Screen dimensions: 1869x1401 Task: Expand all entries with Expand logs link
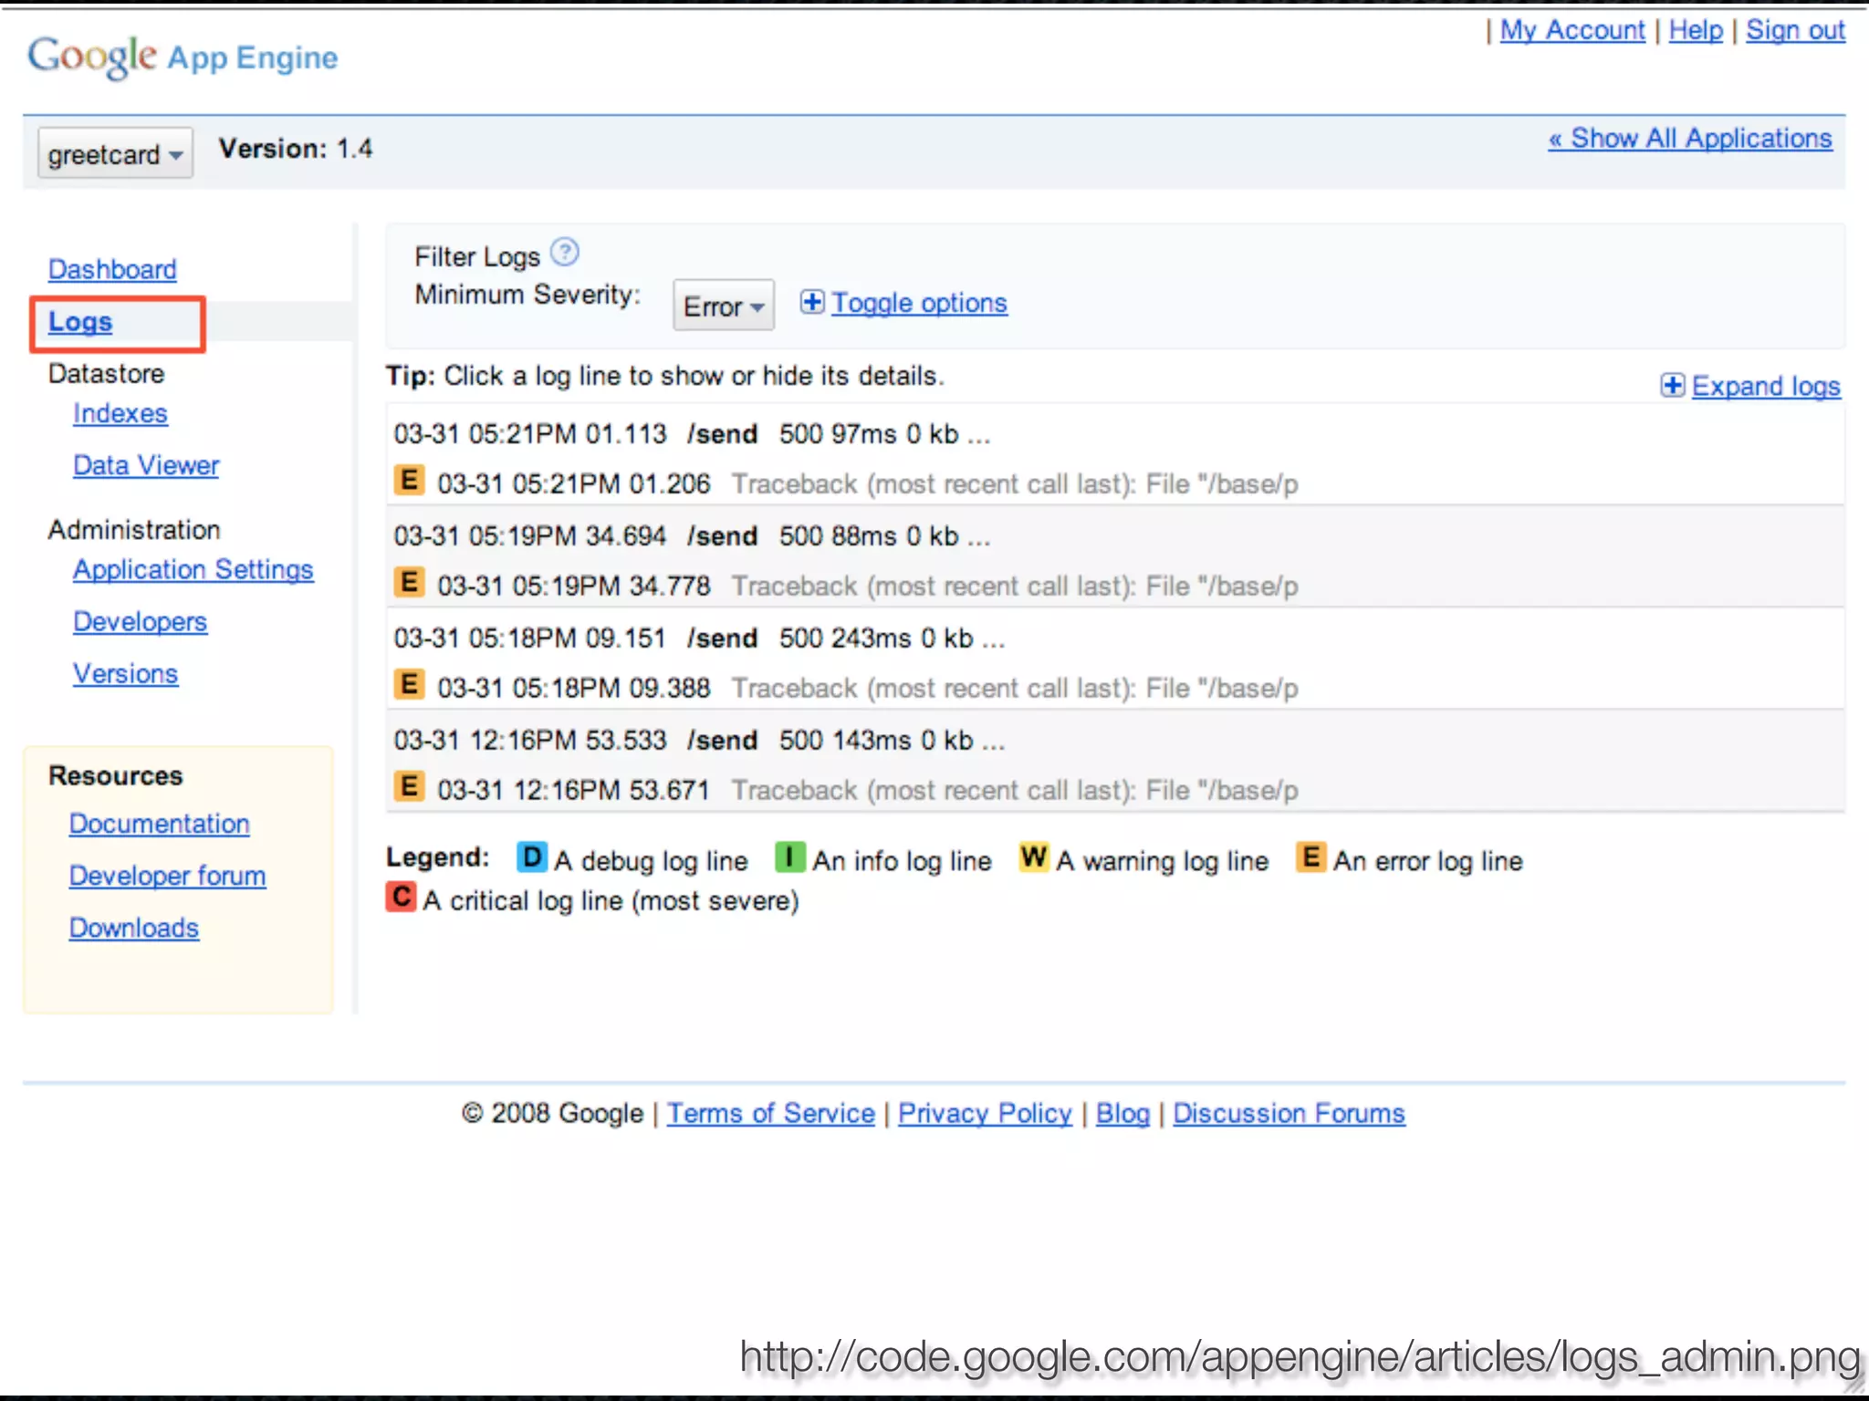pyautogui.click(x=1766, y=387)
